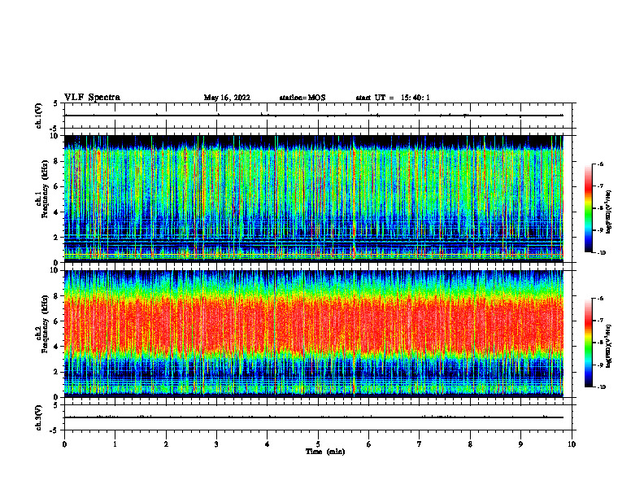Click the "Time (min)" axis label
The height and width of the screenshot is (498, 644).
tap(325, 452)
